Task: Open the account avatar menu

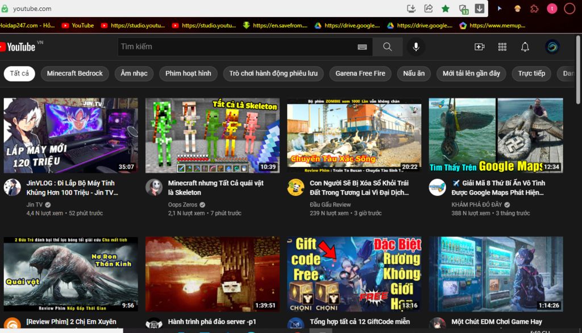Action: coord(552,47)
